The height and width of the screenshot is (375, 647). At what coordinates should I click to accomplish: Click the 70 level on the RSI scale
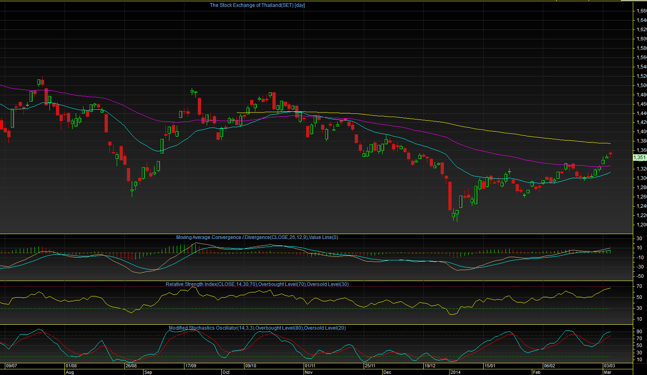pyautogui.click(x=639, y=286)
